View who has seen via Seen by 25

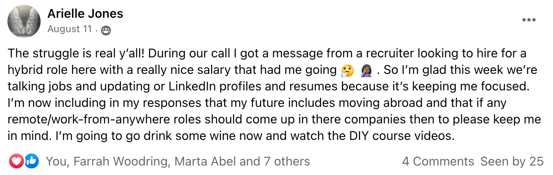(512, 161)
